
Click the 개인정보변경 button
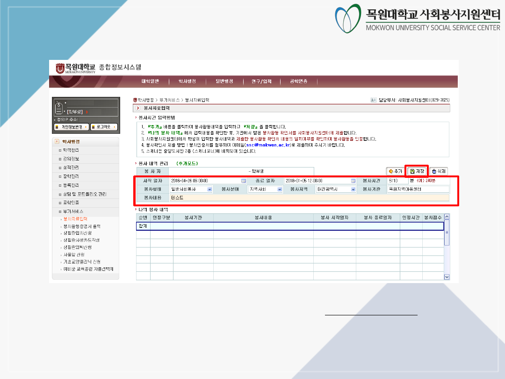(72, 127)
